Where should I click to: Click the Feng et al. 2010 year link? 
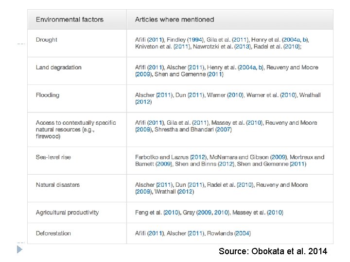coord(171,213)
